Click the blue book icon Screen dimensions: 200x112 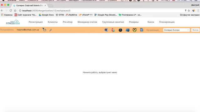pyautogui.click(x=142, y=30)
